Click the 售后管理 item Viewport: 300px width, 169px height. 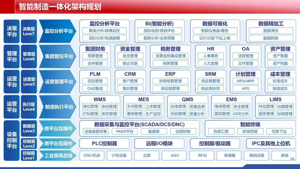coord(130,88)
